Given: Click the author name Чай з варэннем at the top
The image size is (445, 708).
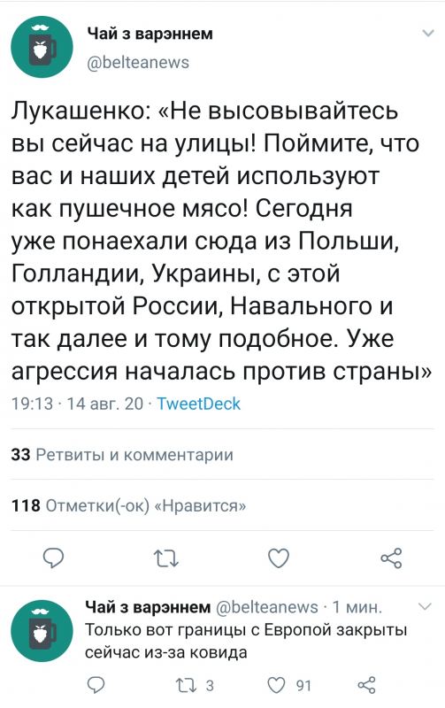Looking at the screenshot, I should pos(150,34).
